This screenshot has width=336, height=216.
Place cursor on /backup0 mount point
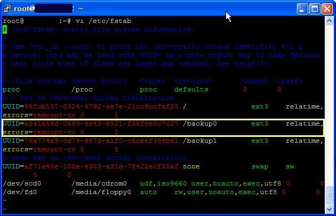click(200, 124)
